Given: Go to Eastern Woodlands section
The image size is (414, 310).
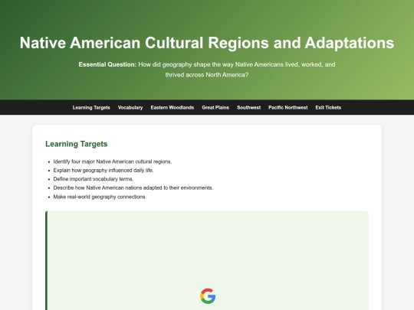Looking at the screenshot, I should pos(172,108).
